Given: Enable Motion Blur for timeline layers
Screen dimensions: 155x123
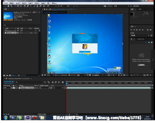Looking at the screenshot, I should click(59, 82).
